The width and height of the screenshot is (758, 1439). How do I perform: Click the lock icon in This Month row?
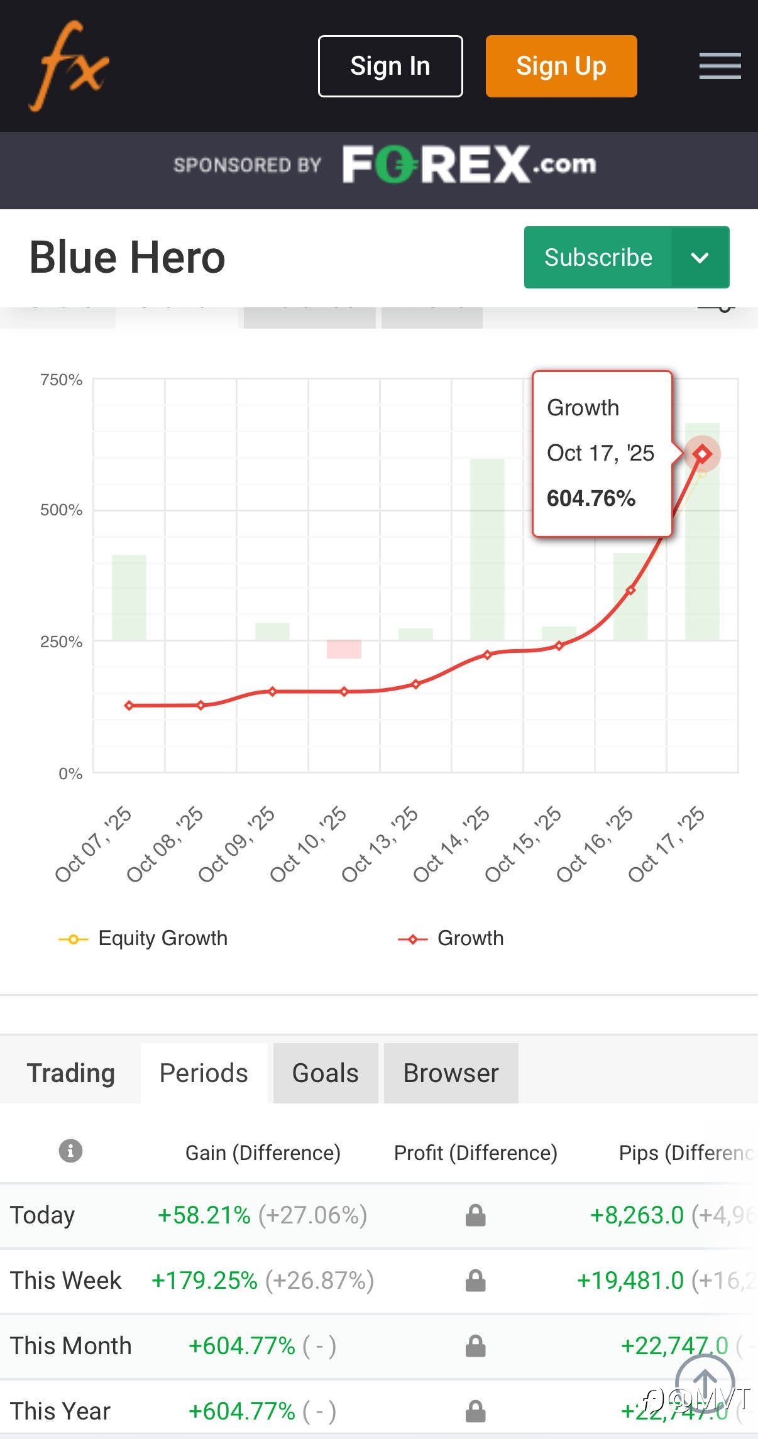(475, 1346)
